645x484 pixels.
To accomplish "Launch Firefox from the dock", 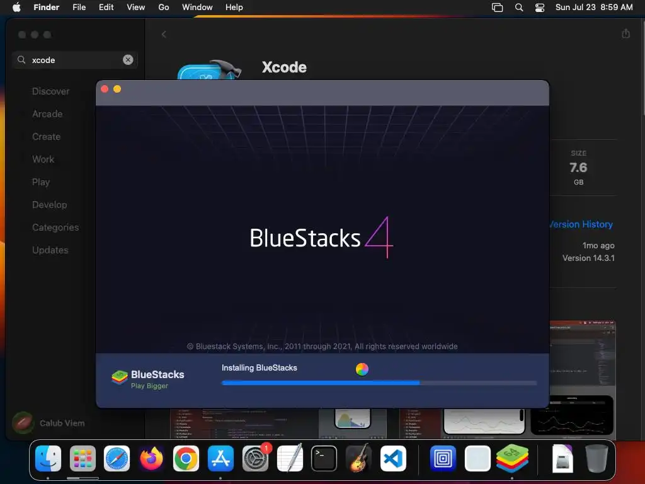I will [151, 459].
